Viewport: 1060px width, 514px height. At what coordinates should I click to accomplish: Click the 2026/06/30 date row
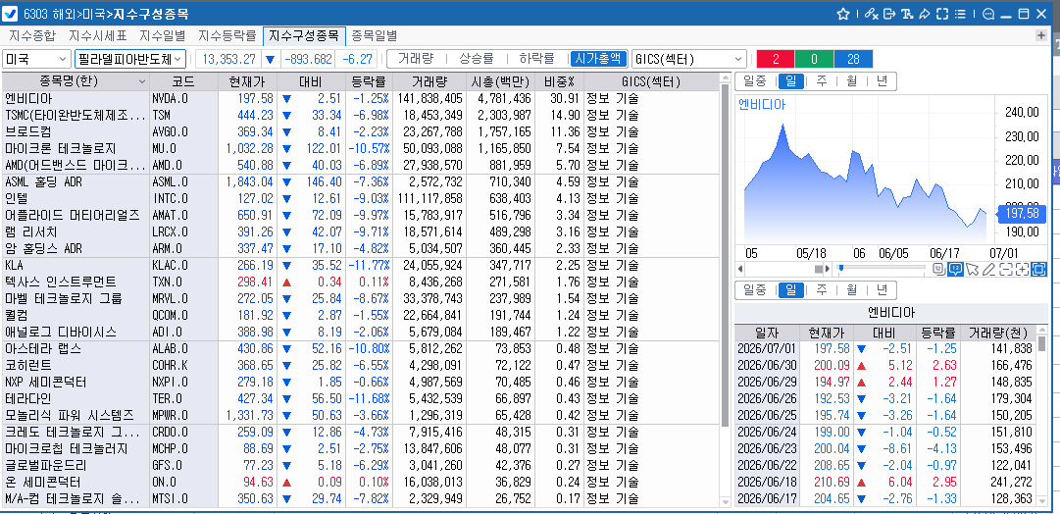[x=885, y=365]
